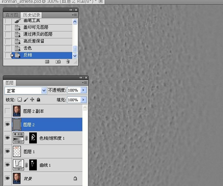Create a new snapshot with camera icon
The image size is (223, 186).
pos(58,62)
